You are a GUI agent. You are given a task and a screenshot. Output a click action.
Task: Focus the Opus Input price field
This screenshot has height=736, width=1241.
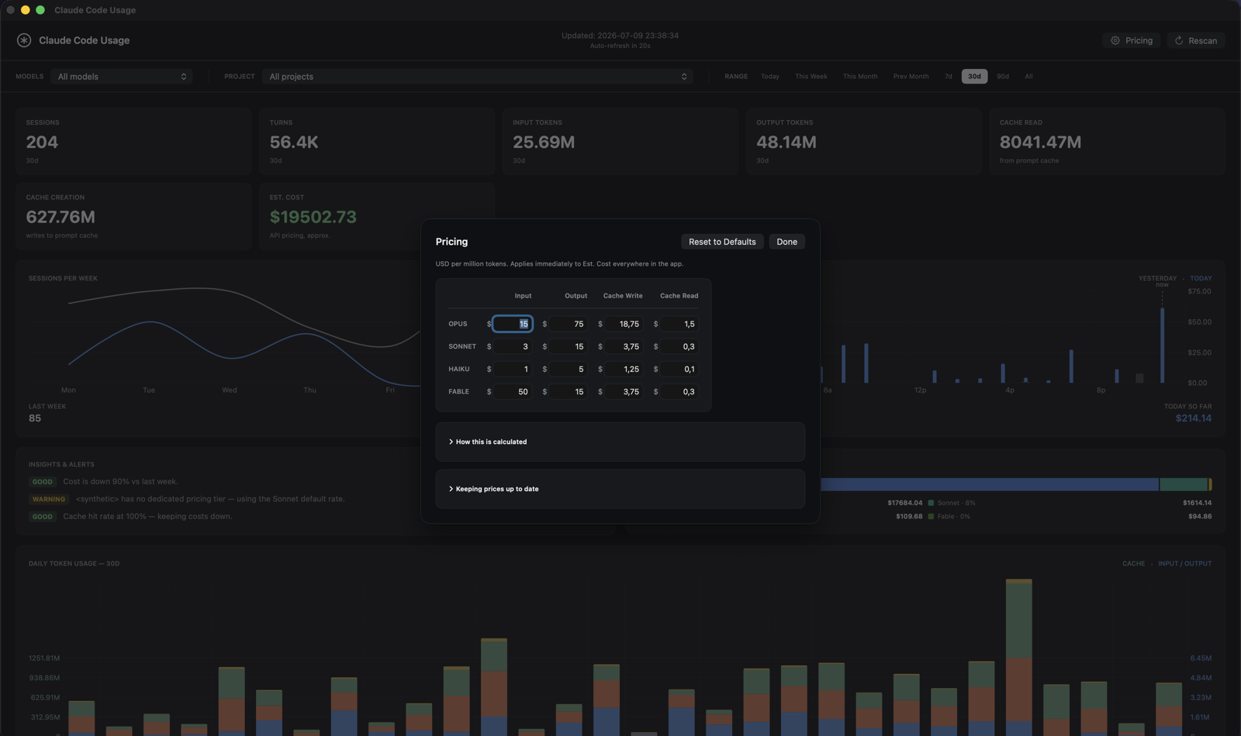[513, 324]
